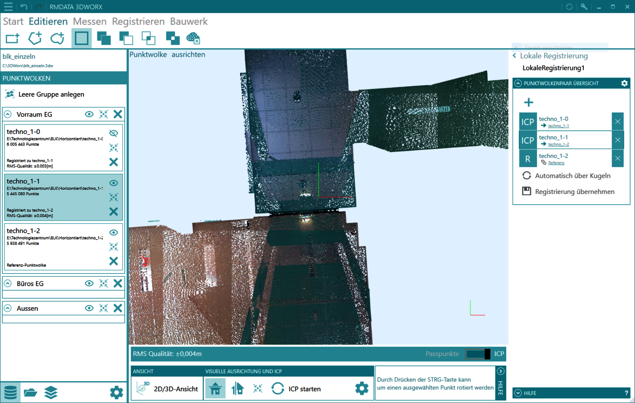
Task: Open the Registrieren tab
Action: point(138,21)
